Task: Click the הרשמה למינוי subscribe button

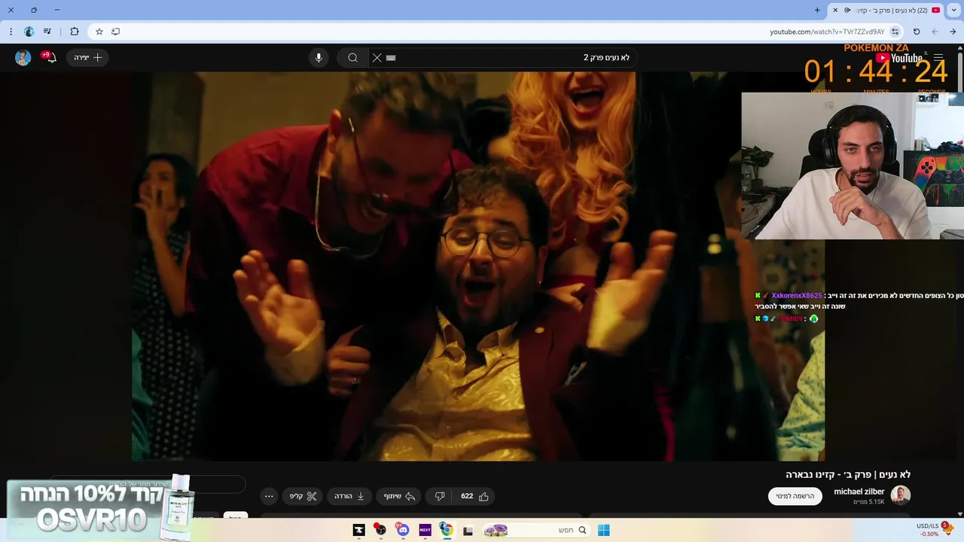Action: [x=795, y=496]
